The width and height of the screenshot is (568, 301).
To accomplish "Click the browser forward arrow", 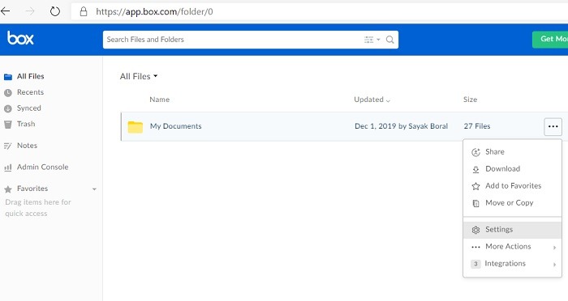I will (x=30, y=11).
